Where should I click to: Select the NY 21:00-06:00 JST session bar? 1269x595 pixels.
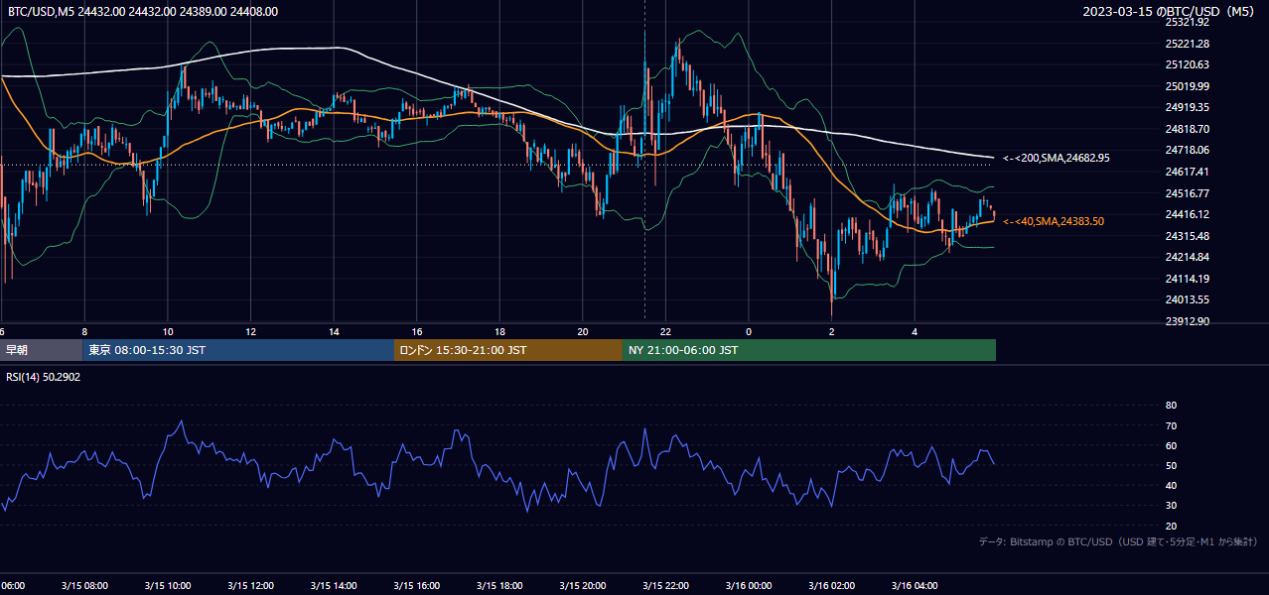(809, 350)
